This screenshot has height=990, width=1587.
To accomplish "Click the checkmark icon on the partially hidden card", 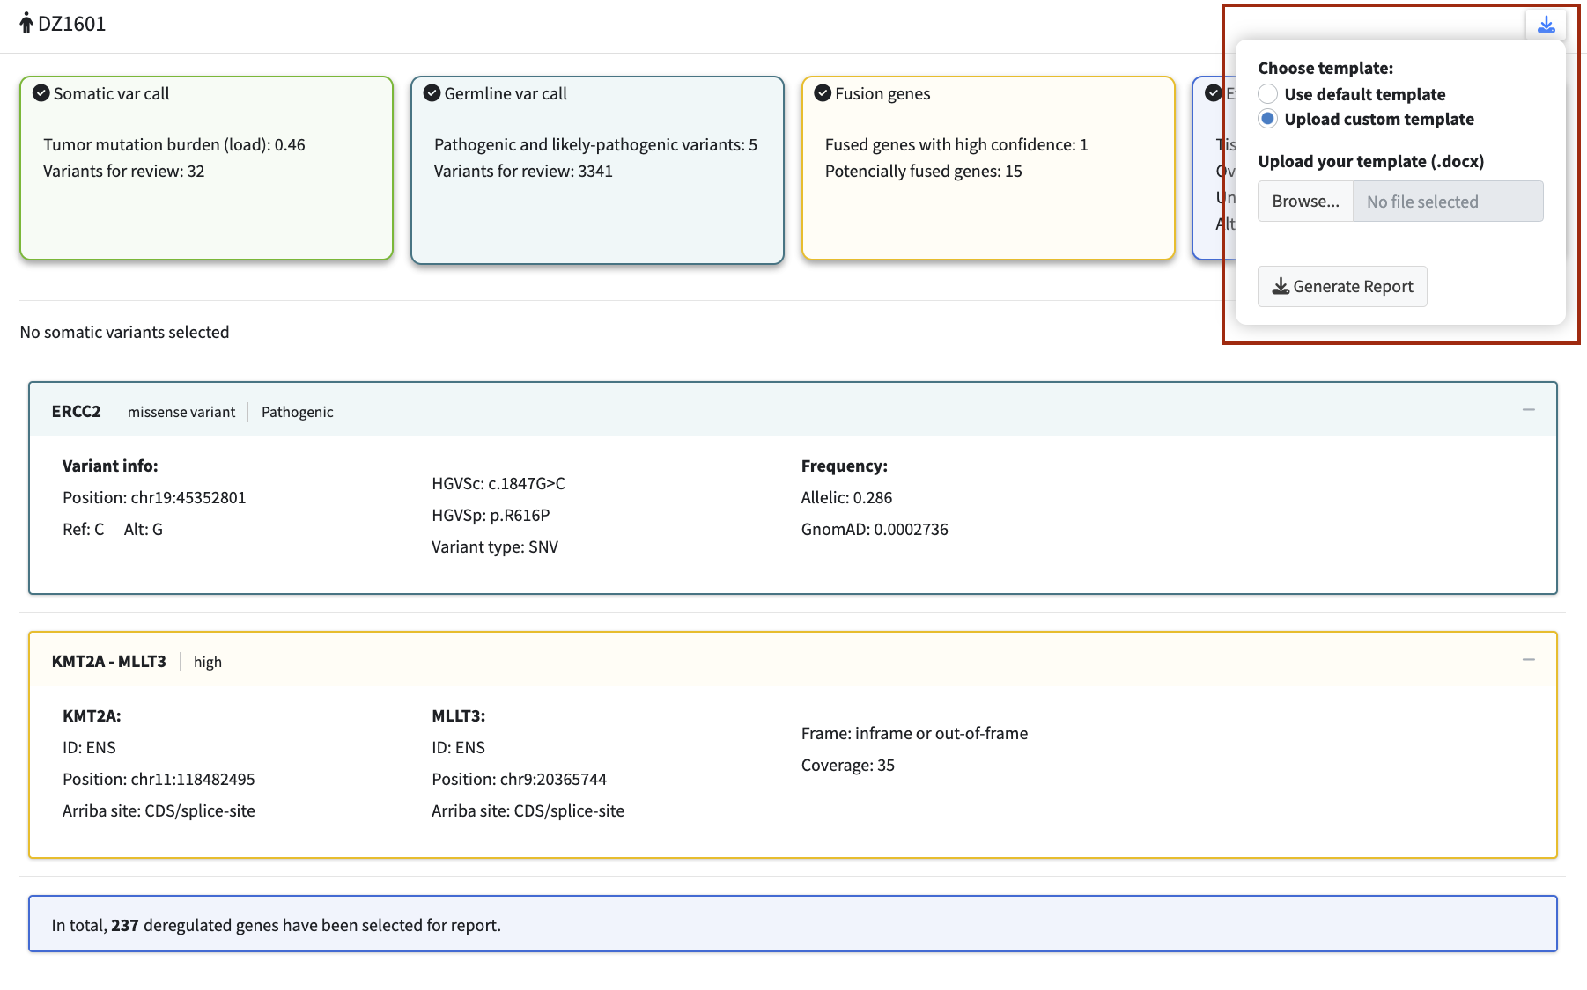I will point(1213,93).
